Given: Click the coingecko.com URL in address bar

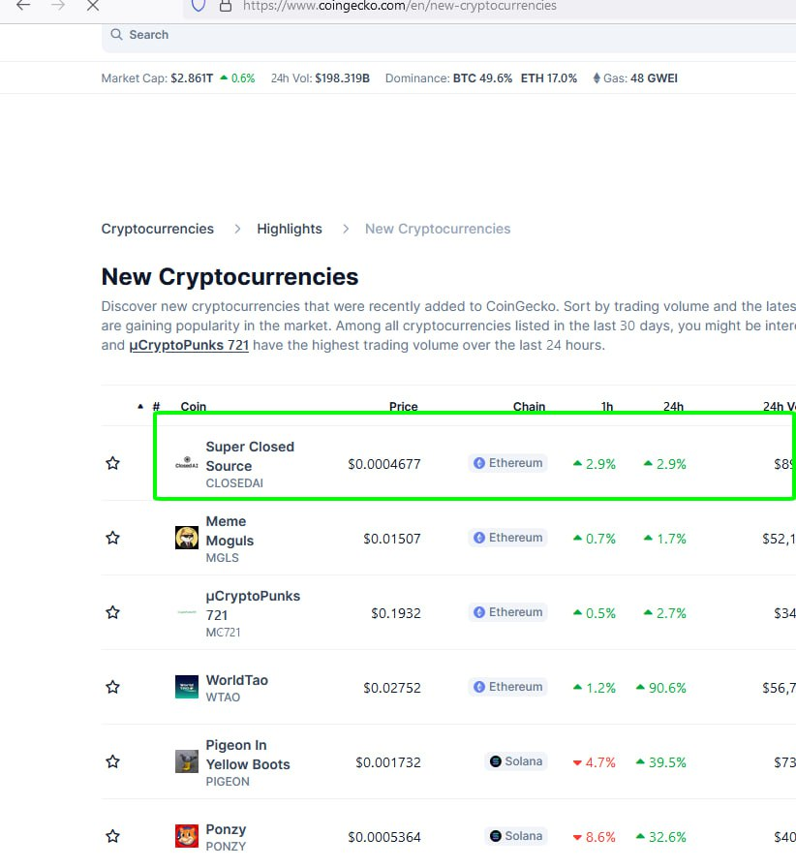Looking at the screenshot, I should coord(400,6).
